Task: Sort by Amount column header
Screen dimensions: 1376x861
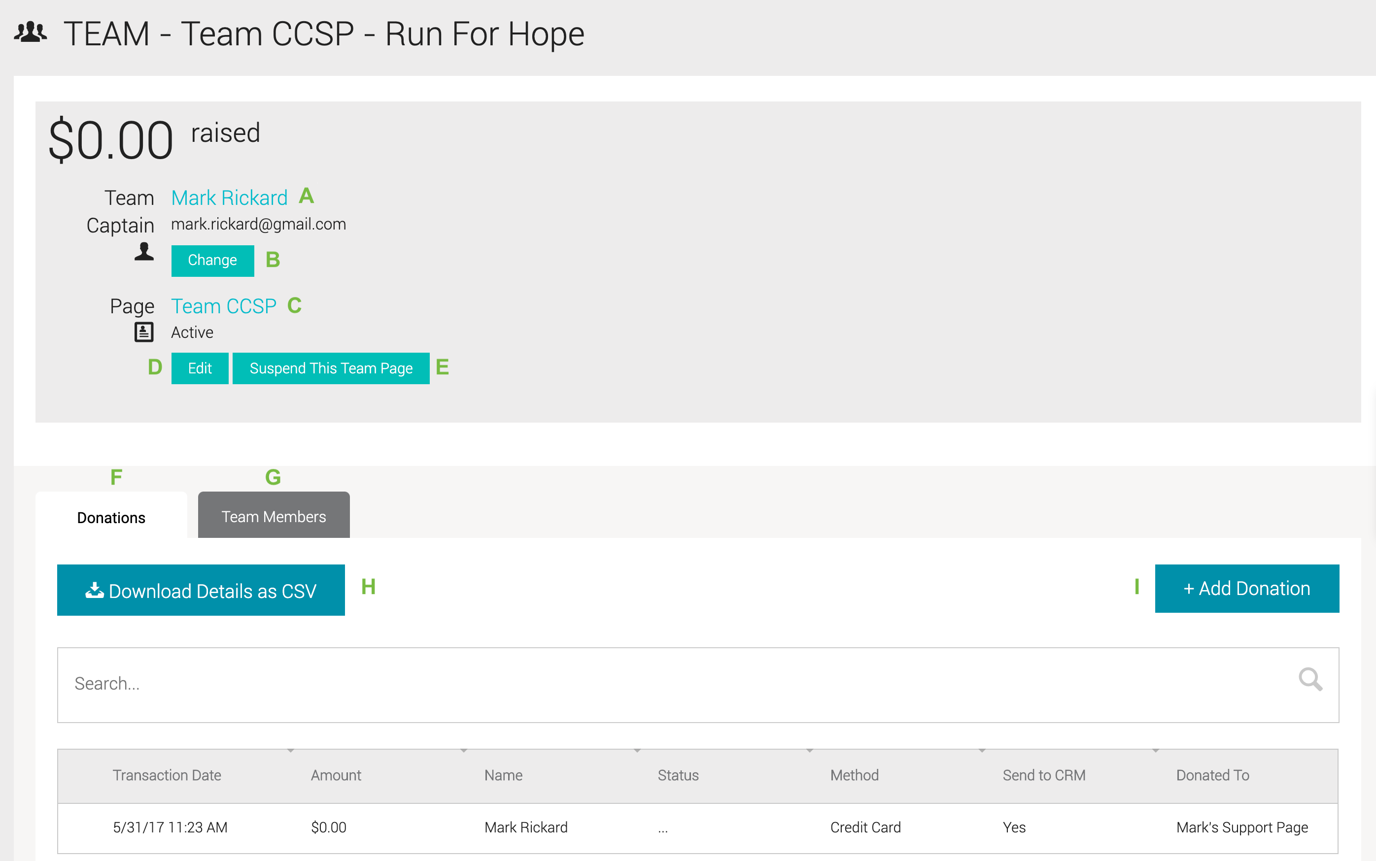Action: pyautogui.click(x=336, y=775)
